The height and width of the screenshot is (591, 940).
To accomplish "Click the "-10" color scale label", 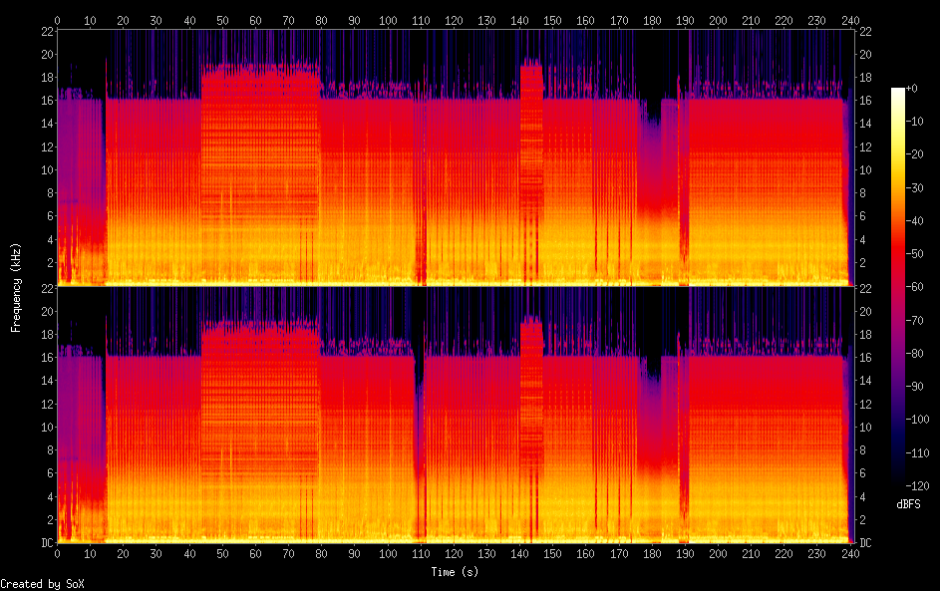I will (914, 122).
